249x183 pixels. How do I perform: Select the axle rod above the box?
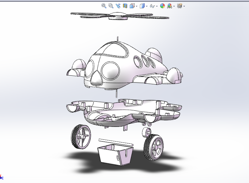point(116,142)
